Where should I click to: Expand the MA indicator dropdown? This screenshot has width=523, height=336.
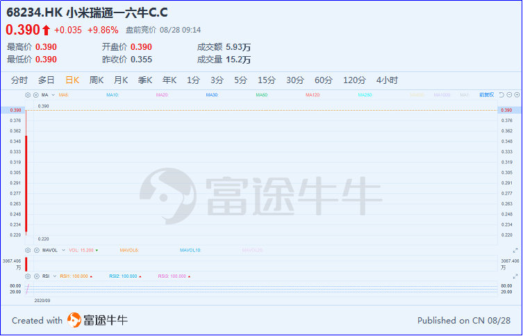pyautogui.click(x=53, y=95)
